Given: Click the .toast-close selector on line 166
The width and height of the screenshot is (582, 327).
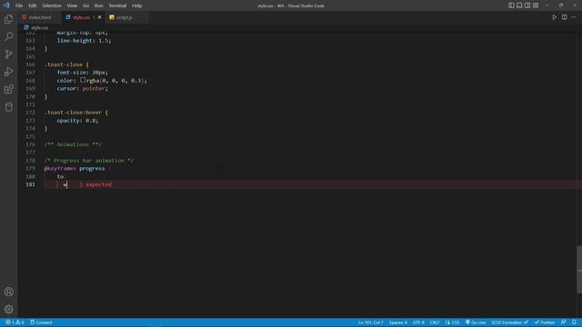Looking at the screenshot, I should pyautogui.click(x=64, y=64).
